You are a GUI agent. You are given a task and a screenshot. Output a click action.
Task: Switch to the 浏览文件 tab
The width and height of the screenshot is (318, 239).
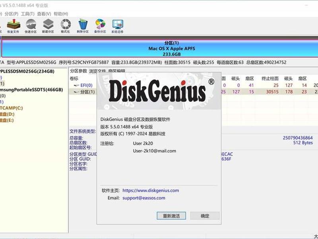97,71
